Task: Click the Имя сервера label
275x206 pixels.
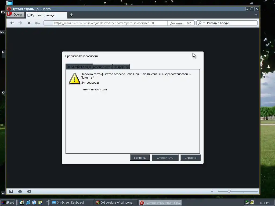Action: tap(90, 83)
